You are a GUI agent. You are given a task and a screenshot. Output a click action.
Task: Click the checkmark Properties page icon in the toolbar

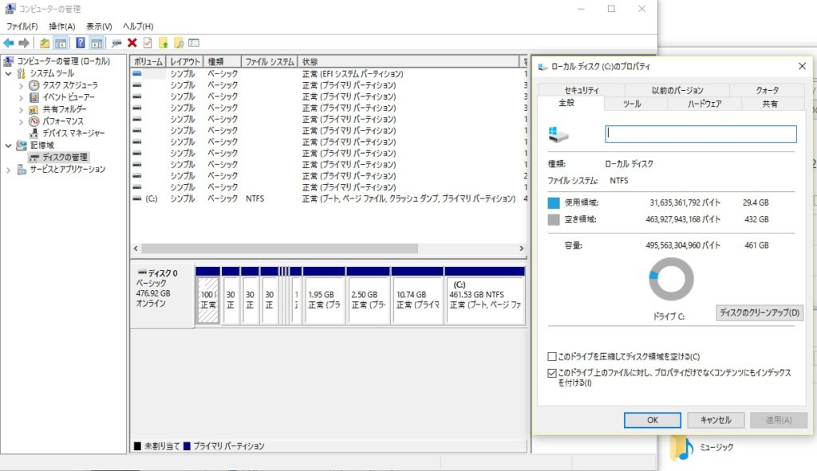coord(148,43)
